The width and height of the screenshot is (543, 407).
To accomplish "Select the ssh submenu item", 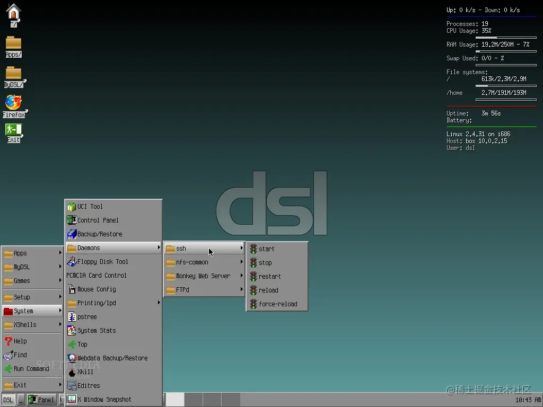I will pyautogui.click(x=204, y=249).
